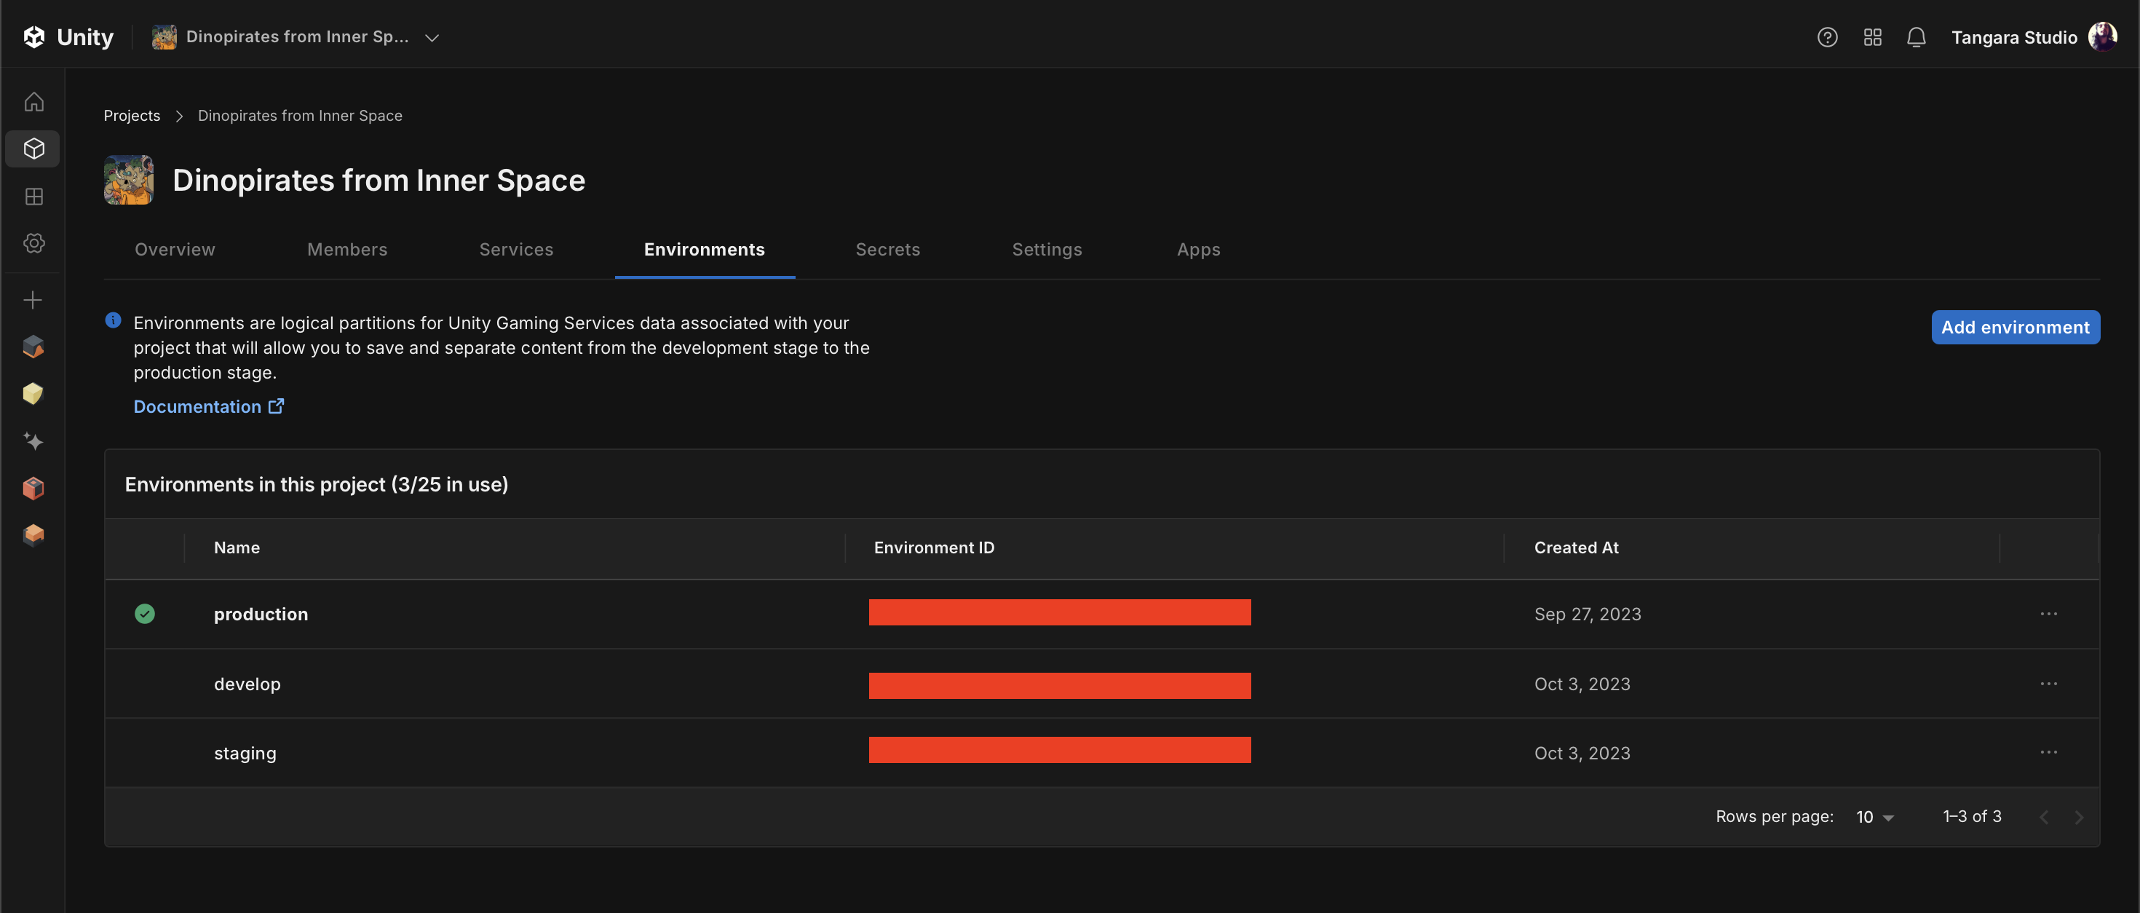2140x913 pixels.
Task: Go to the next page of environments
Action: [2079, 818]
